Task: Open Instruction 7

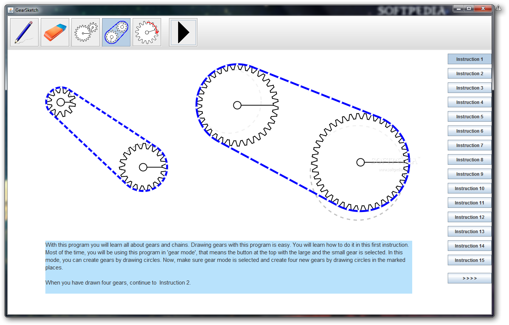Action: click(x=469, y=145)
